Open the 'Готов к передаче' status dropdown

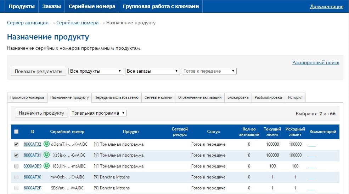tap(209, 71)
